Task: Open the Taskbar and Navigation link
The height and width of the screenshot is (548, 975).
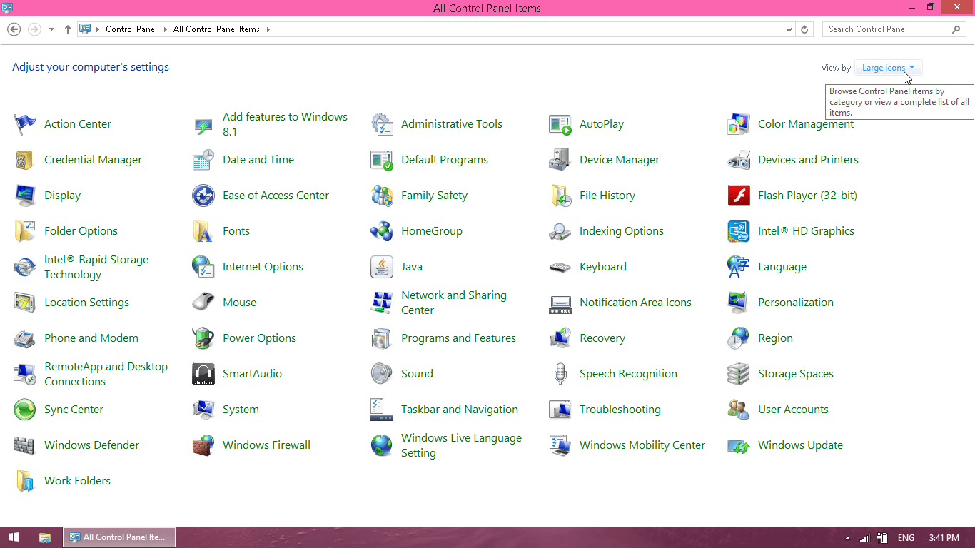Action: 460,410
